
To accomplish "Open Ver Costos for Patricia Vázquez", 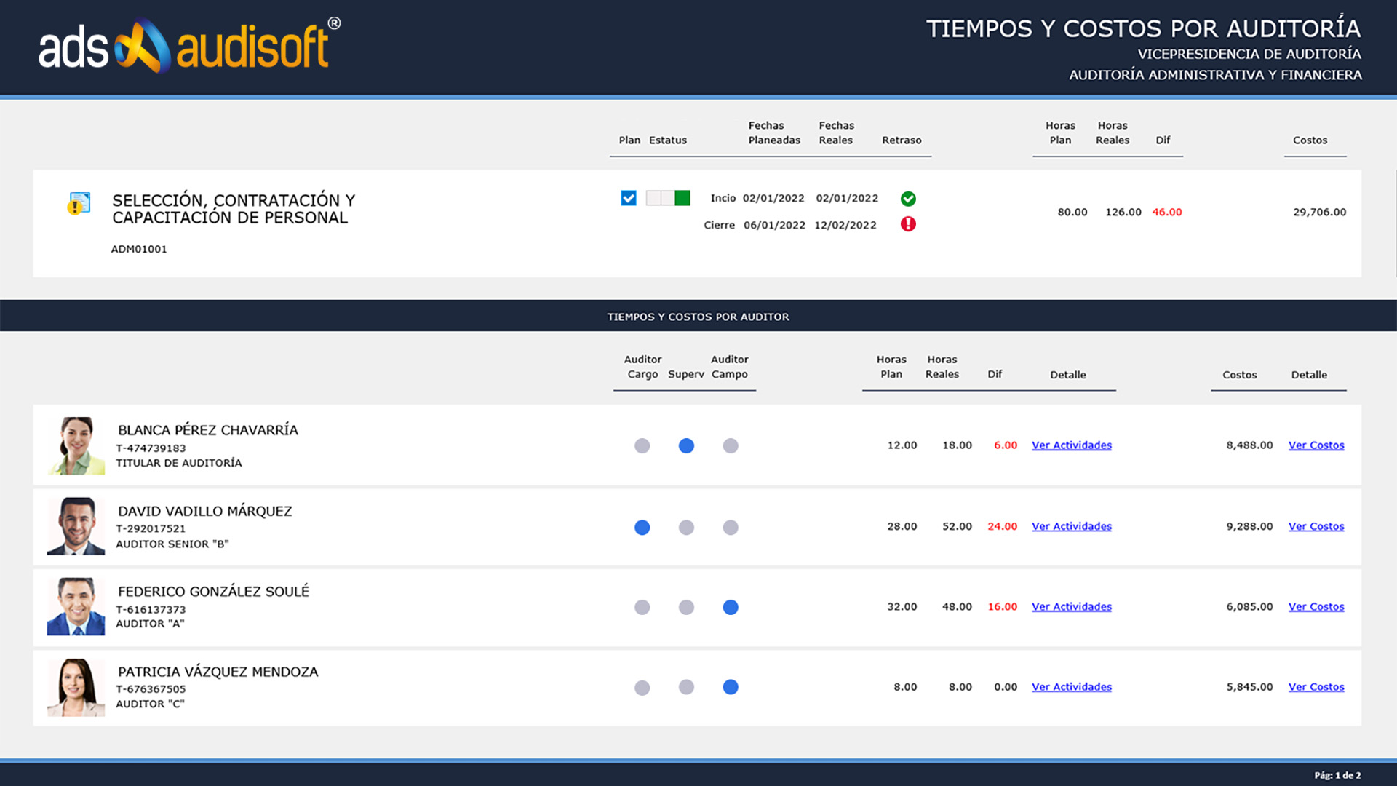I will [x=1316, y=686].
